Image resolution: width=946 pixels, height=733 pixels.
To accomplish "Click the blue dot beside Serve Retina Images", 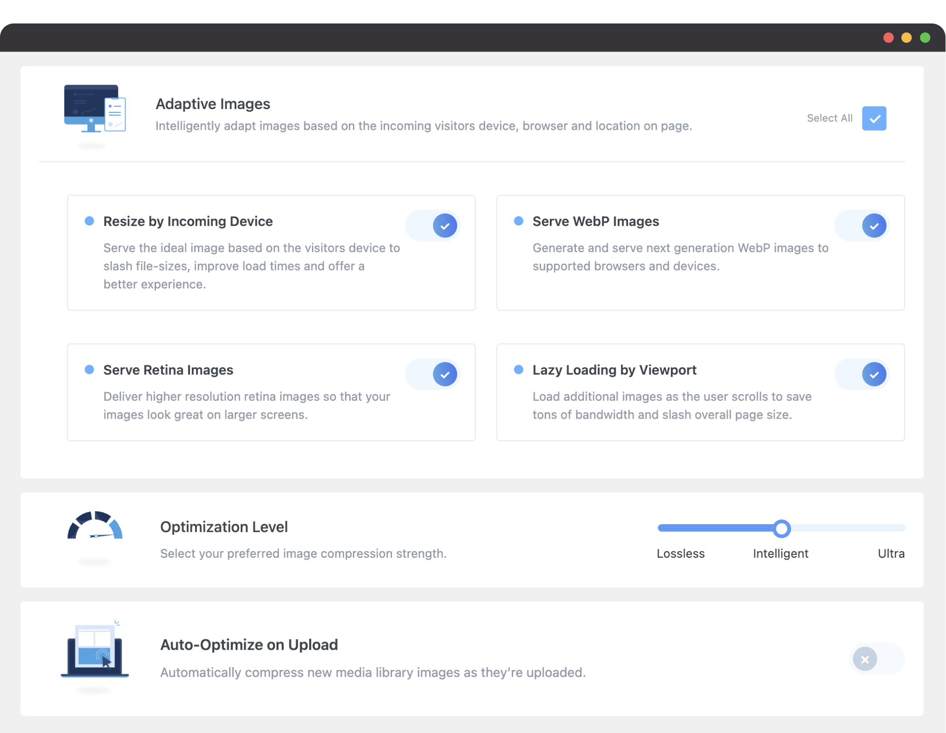I will click(89, 370).
